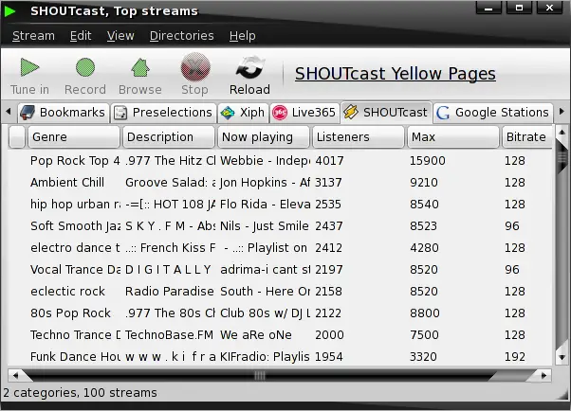The height and width of the screenshot is (411, 571).
Task: Switch to the Google Stations tab
Action: (x=493, y=113)
